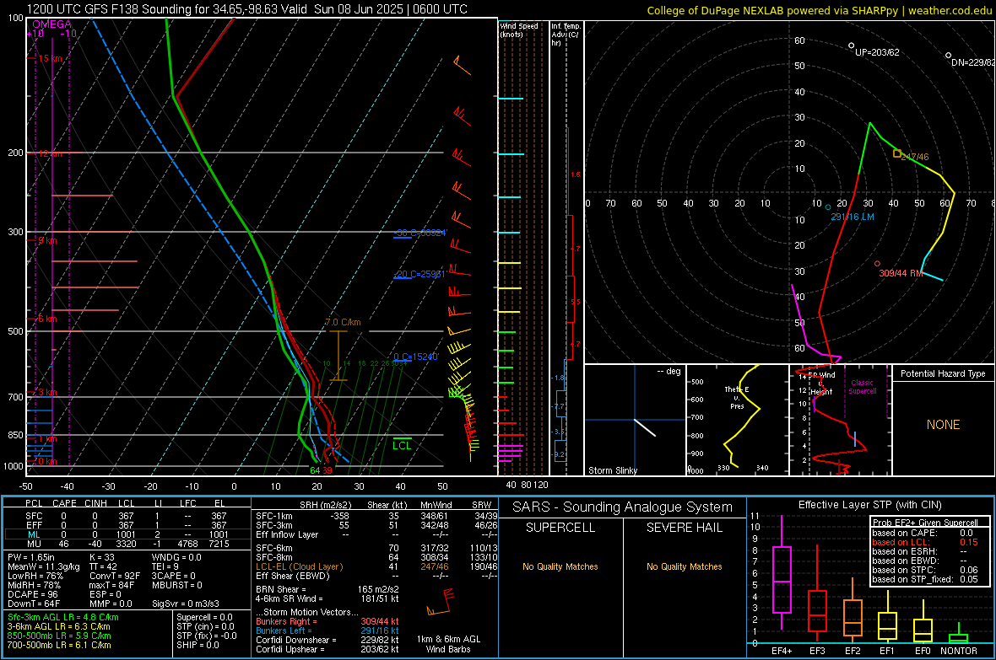Select the EFF parcel row
Image resolution: width=996 pixels, height=660 pixels.
127,525
